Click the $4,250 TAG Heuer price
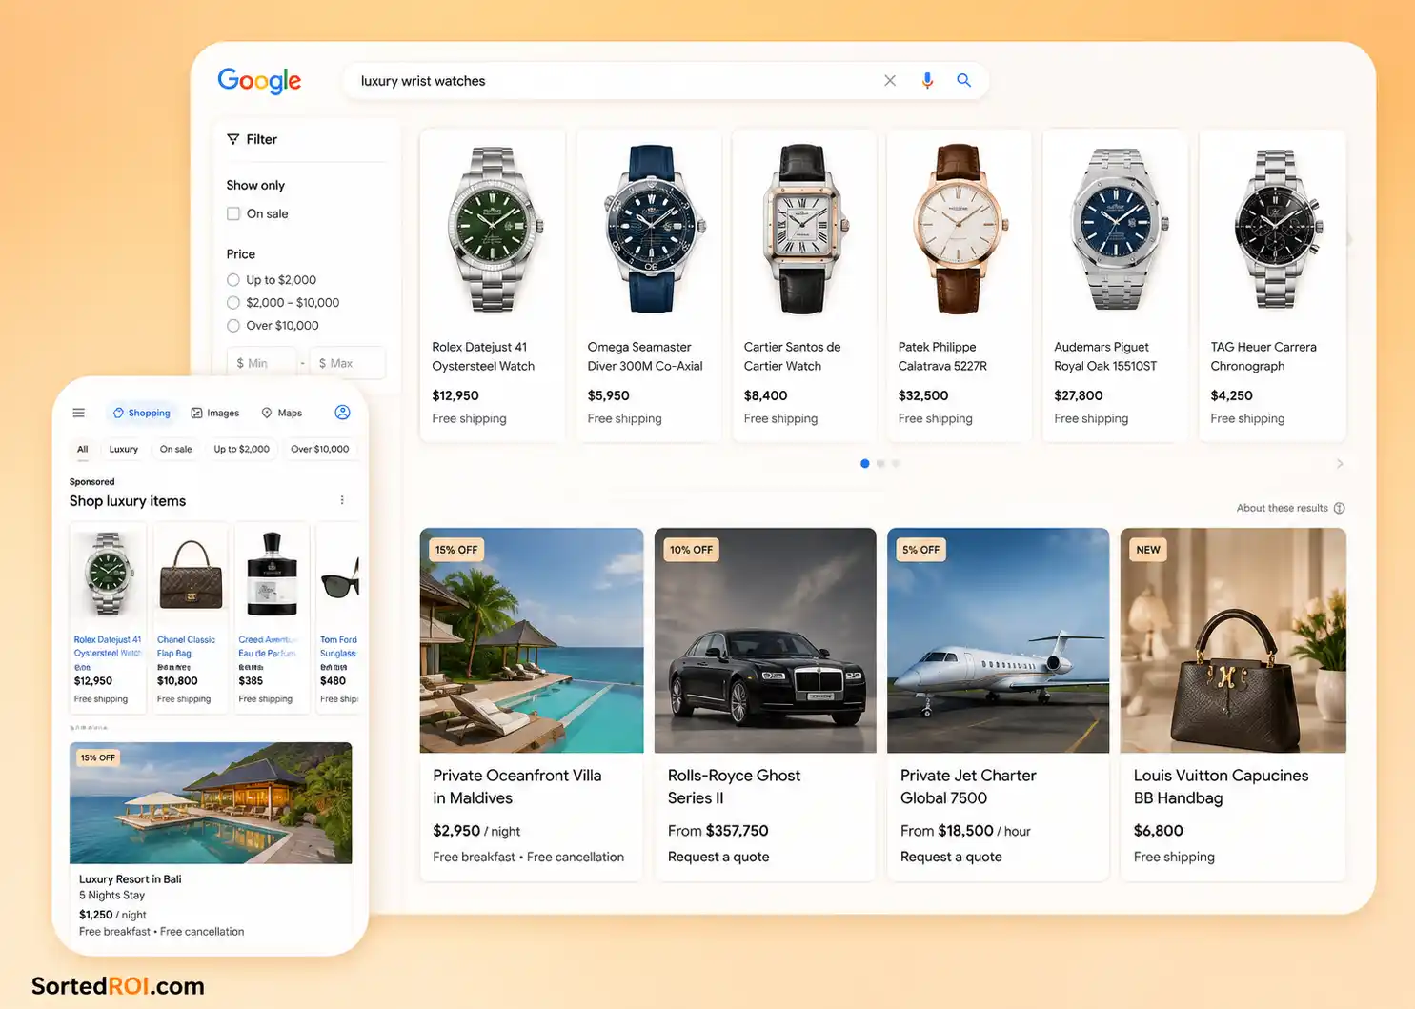Screen dimensions: 1415x1009 click(x=1231, y=395)
